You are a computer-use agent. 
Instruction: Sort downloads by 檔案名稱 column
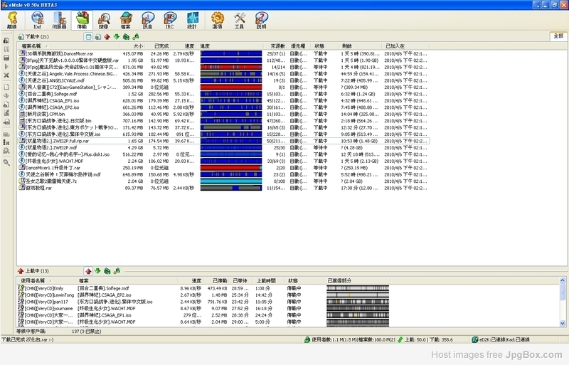(68, 46)
